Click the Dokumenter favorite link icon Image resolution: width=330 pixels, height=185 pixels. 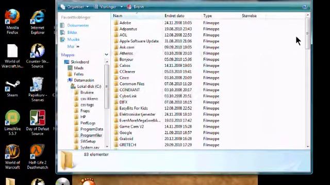point(62,25)
